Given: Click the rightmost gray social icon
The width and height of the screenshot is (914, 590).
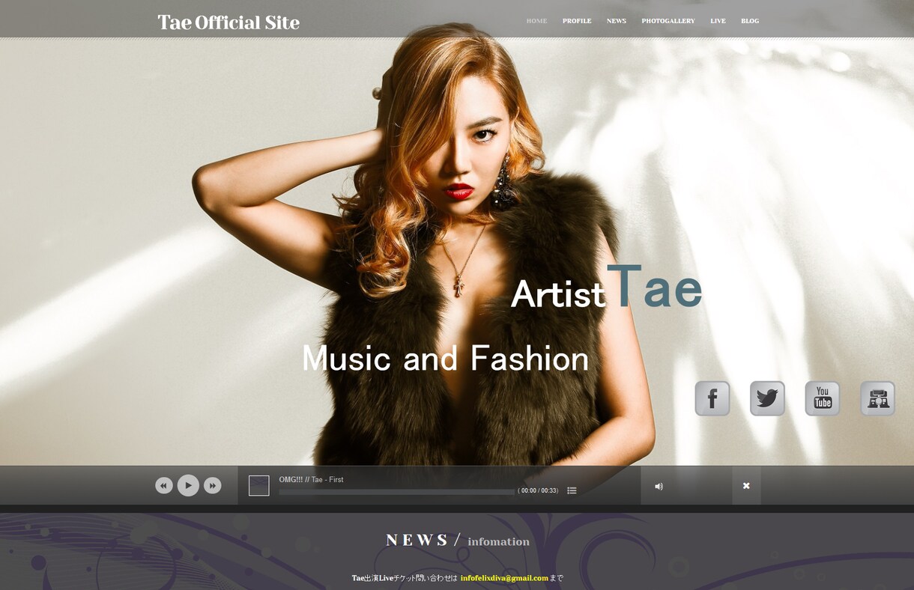Looking at the screenshot, I should (877, 398).
